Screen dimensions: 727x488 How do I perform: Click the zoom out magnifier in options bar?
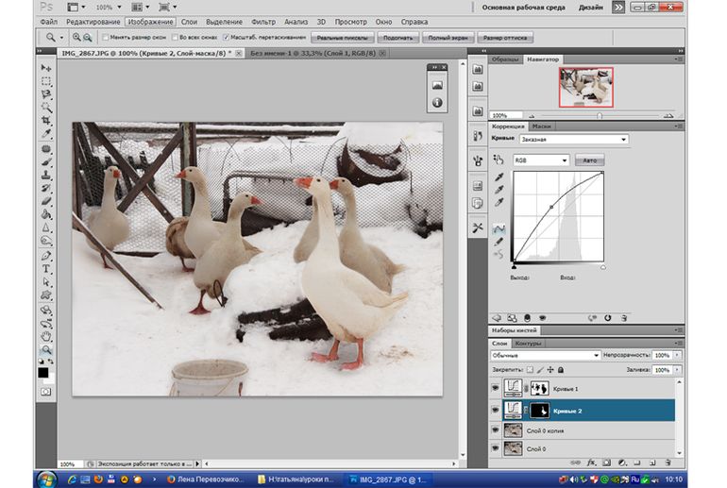click(x=89, y=38)
